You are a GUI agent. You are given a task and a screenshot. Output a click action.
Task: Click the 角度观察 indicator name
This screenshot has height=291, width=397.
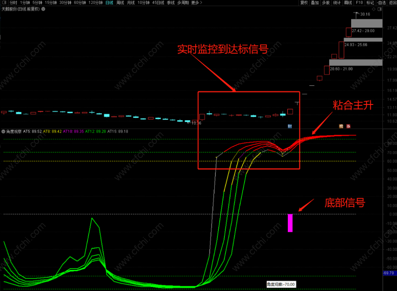pyautogui.click(x=14, y=131)
